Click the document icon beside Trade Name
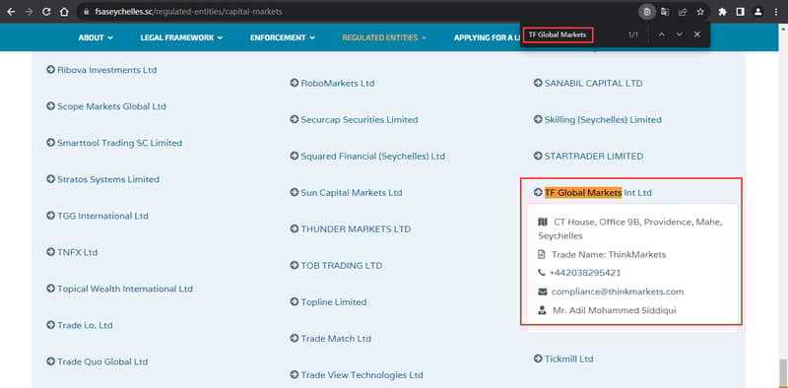This screenshot has height=388, width=788. click(541, 255)
